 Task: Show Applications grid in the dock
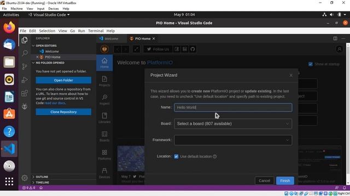pos(9,181)
